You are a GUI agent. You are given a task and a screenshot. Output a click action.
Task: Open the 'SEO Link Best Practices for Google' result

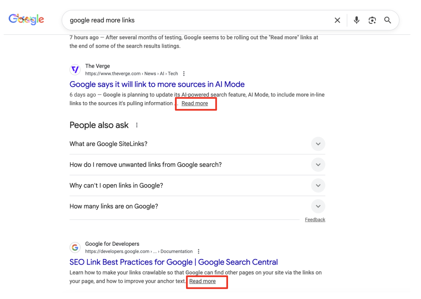pyautogui.click(x=173, y=262)
